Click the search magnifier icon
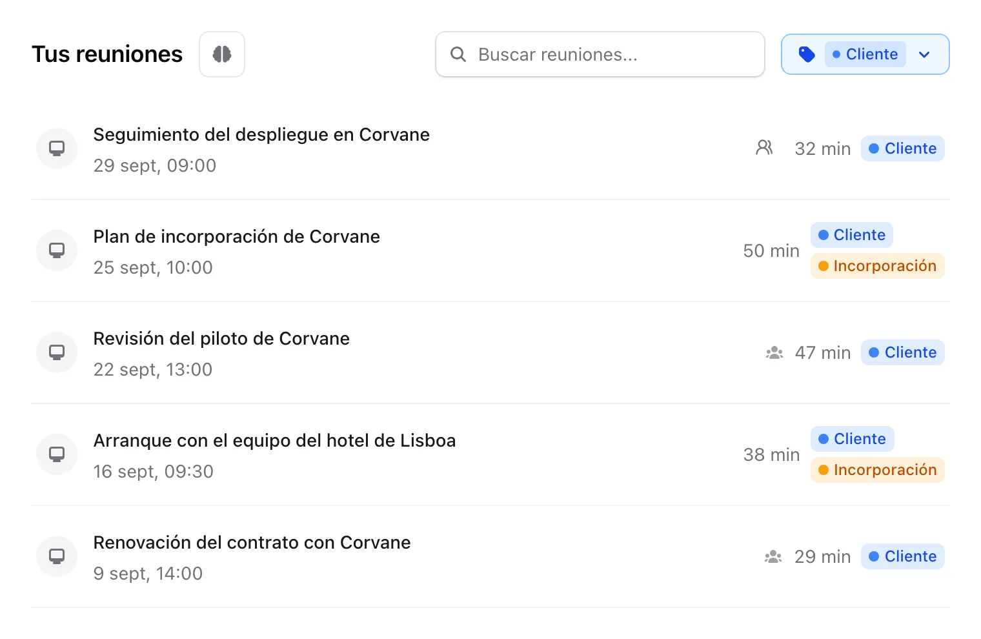 (x=458, y=54)
